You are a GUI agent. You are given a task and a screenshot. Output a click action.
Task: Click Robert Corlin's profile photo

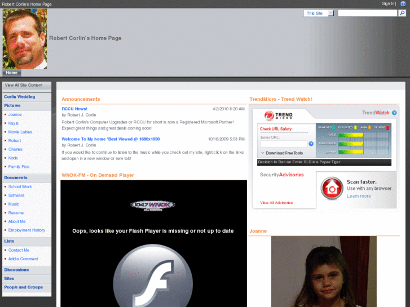(x=25, y=39)
